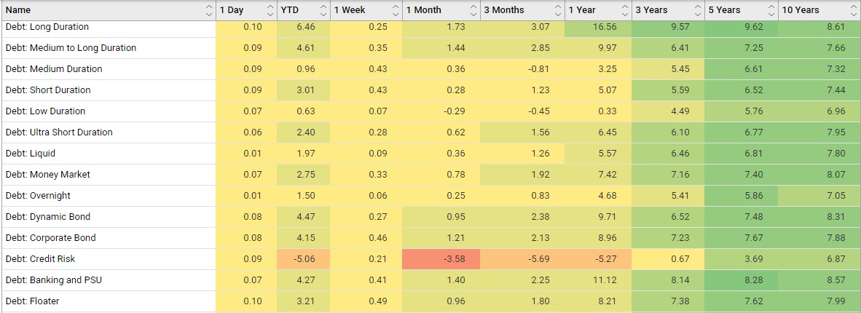Click Debt: Money Market row name
The image size is (861, 313).
pyautogui.click(x=48, y=175)
